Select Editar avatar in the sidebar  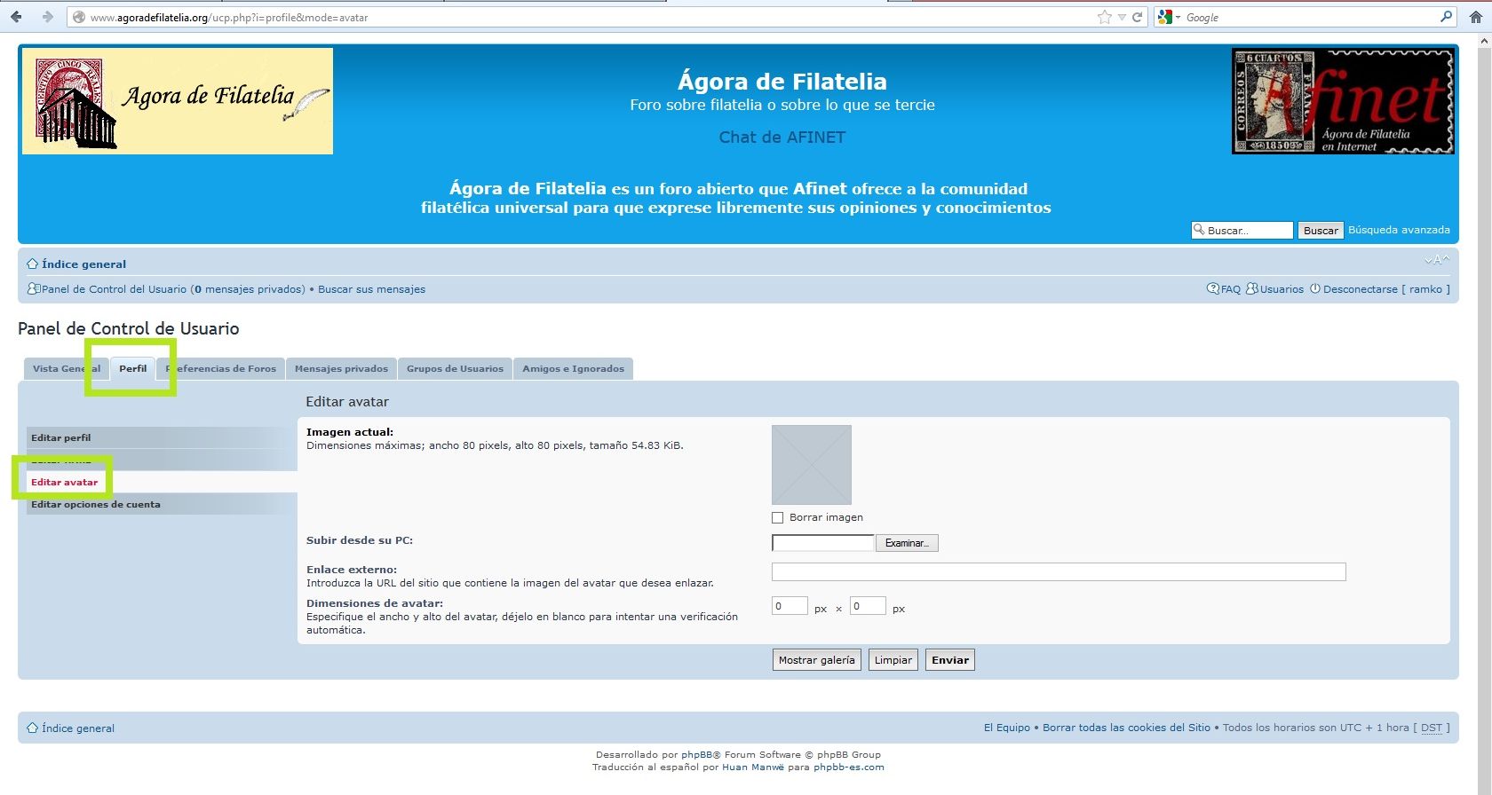[160, 482]
